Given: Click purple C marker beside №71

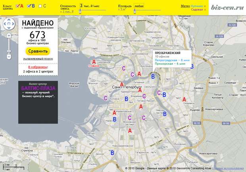Looking at the screenshot, I should (144, 118).
